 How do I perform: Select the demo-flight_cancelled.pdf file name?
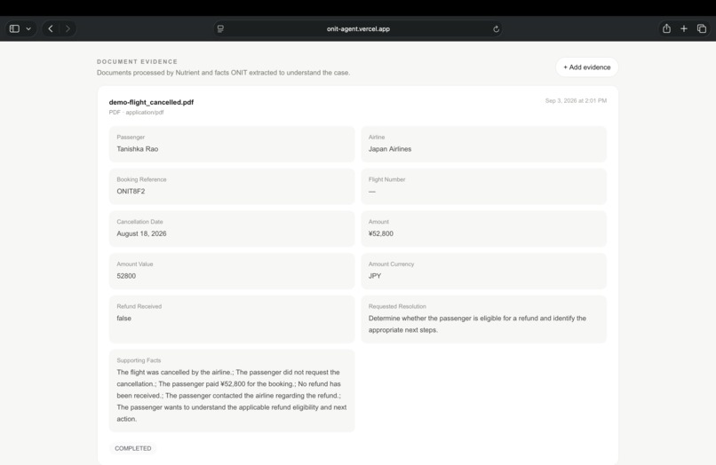[x=151, y=102]
